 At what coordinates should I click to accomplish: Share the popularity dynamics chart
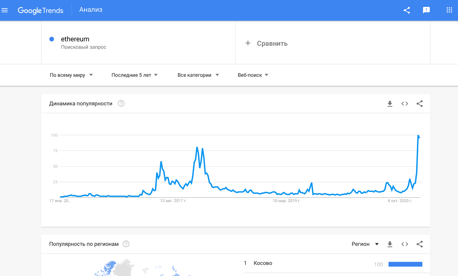click(420, 104)
